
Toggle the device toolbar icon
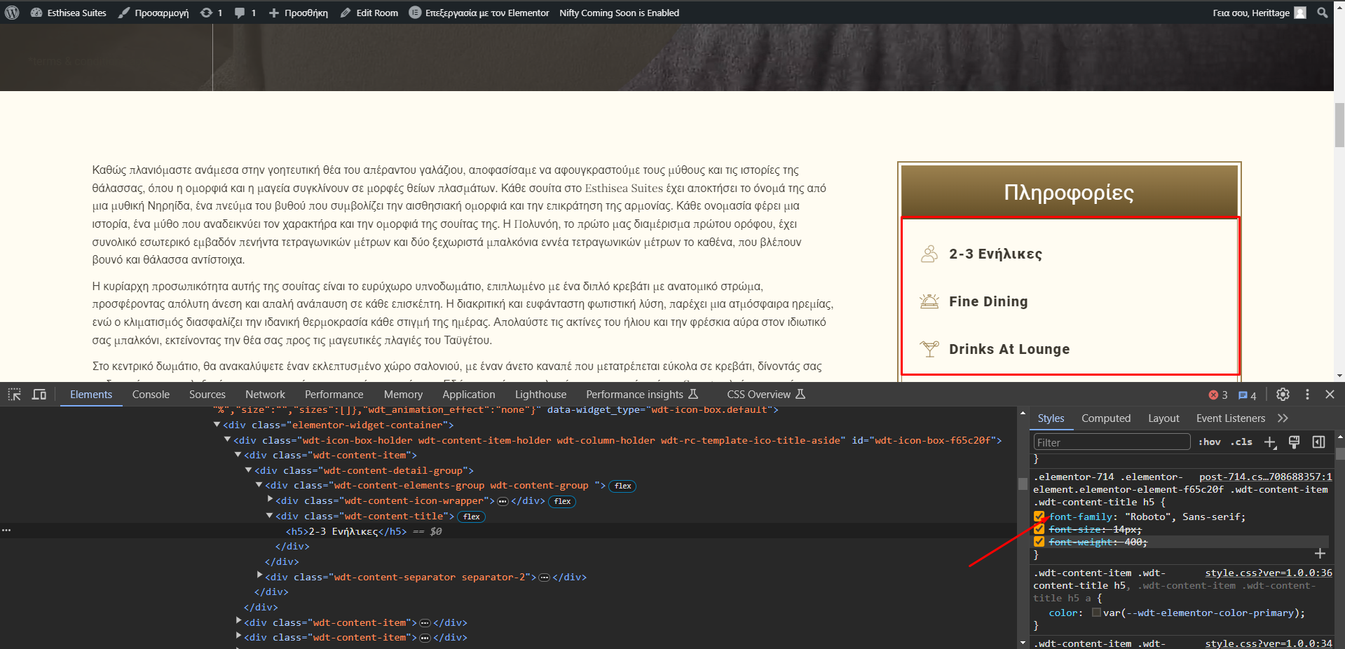click(x=39, y=395)
